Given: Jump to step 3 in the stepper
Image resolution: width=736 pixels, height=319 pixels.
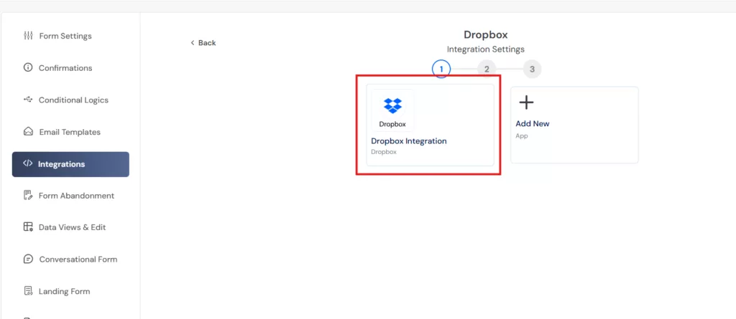Looking at the screenshot, I should [x=533, y=69].
